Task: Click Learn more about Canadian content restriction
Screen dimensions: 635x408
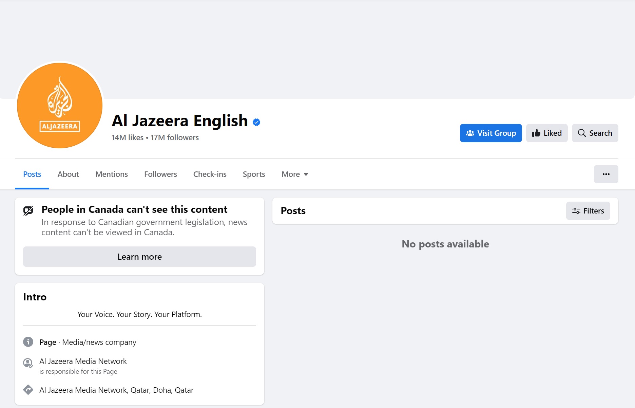Action: [139, 257]
